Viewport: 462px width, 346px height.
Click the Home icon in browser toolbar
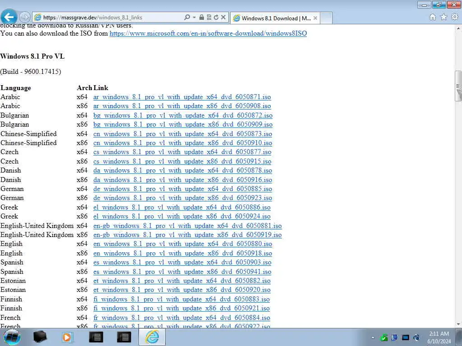click(x=433, y=17)
